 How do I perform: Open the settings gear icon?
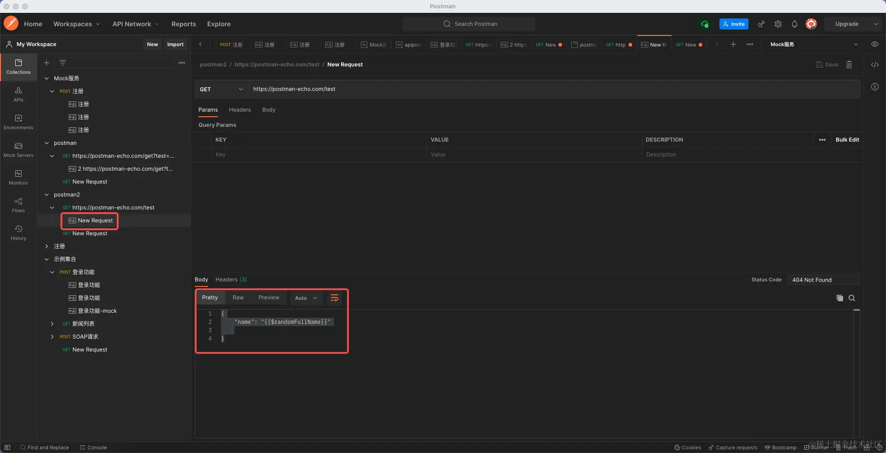[x=778, y=24]
